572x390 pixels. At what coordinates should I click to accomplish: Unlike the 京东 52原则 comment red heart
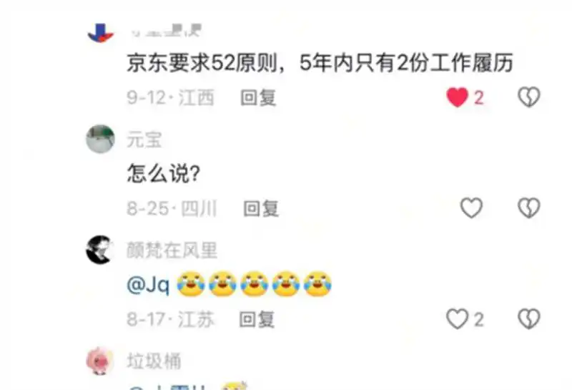(x=457, y=97)
